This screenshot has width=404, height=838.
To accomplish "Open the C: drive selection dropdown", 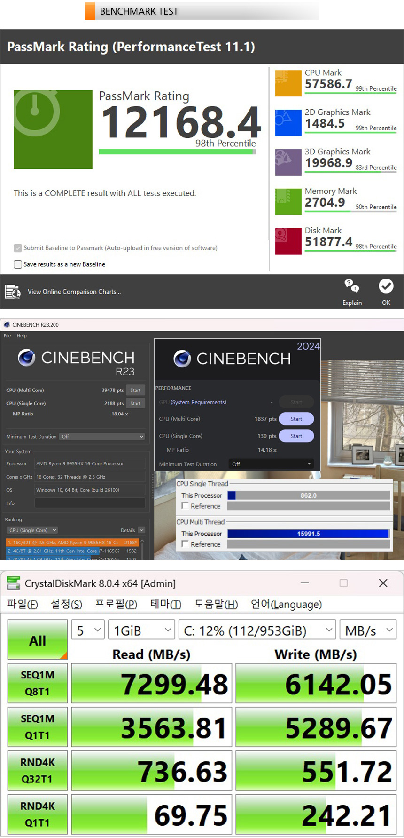I will pyautogui.click(x=257, y=630).
